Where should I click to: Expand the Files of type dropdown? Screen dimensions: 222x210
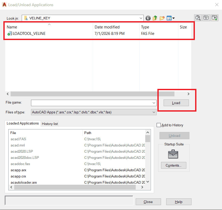(154, 112)
